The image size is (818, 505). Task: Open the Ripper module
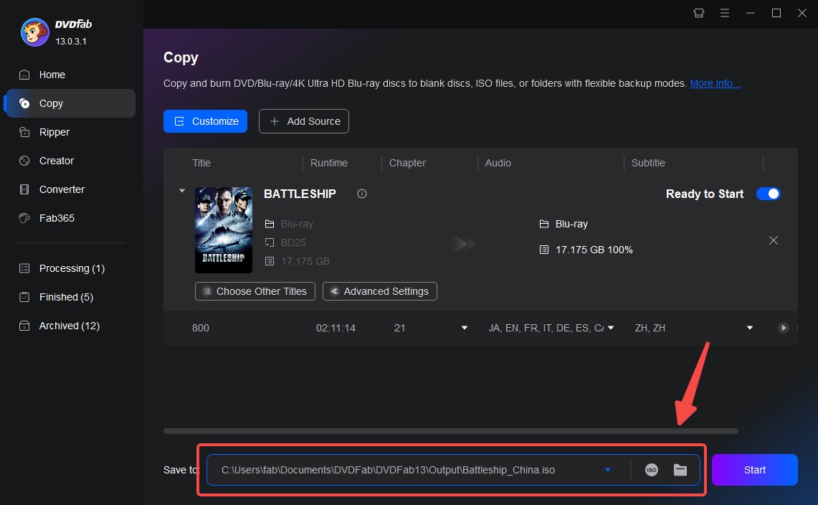coord(55,131)
